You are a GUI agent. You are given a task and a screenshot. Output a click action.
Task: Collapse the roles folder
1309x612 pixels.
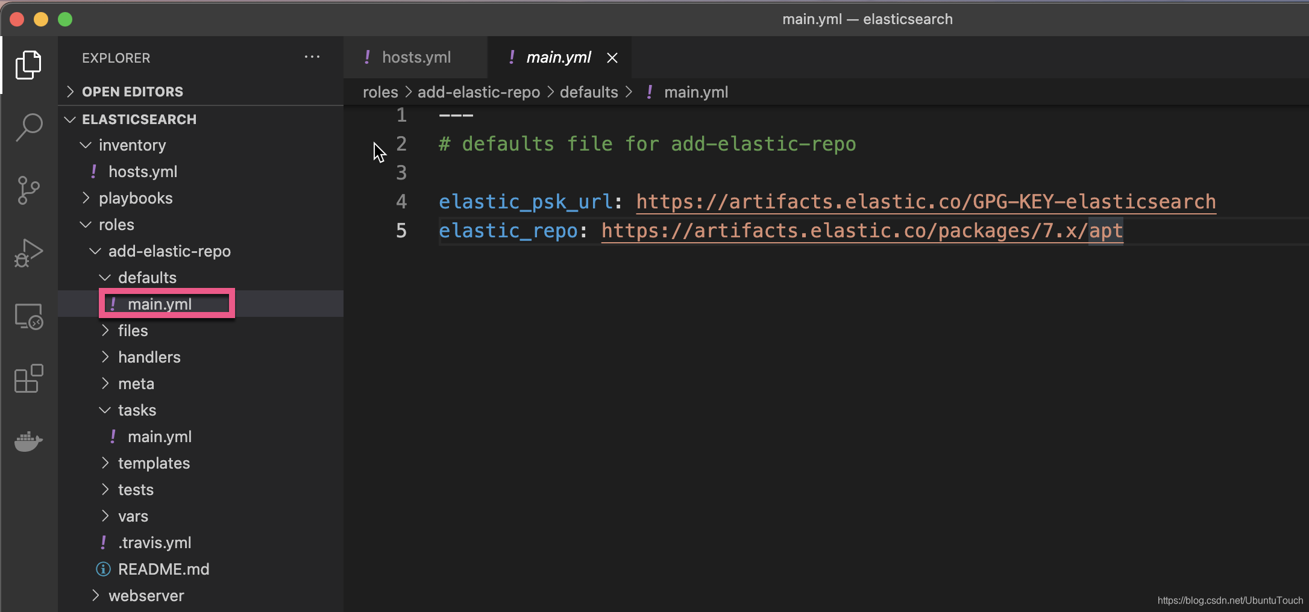(201, 225)
